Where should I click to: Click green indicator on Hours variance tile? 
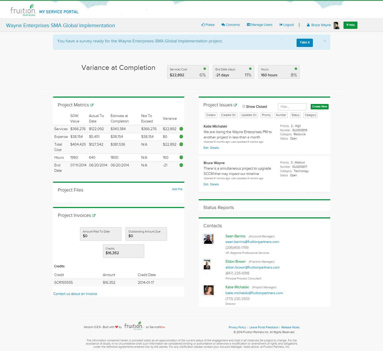pos(296,69)
